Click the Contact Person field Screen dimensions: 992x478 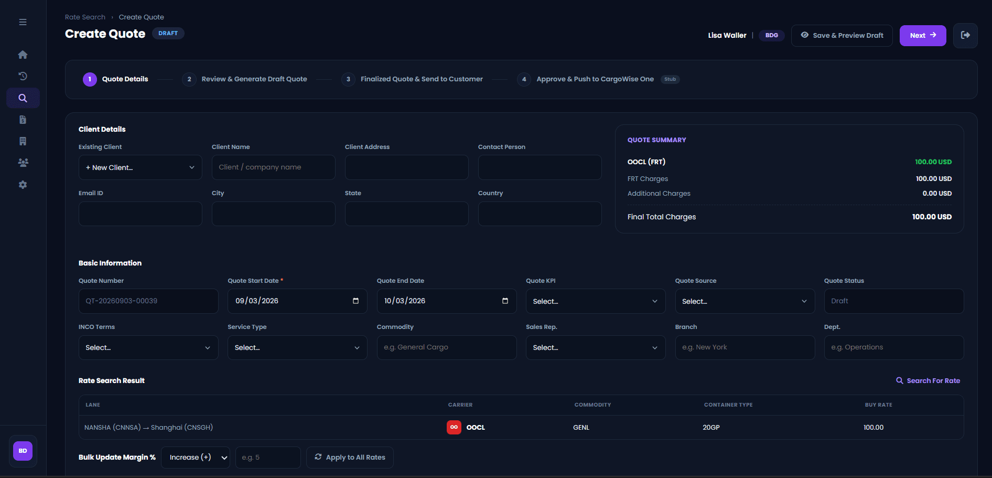(540, 167)
